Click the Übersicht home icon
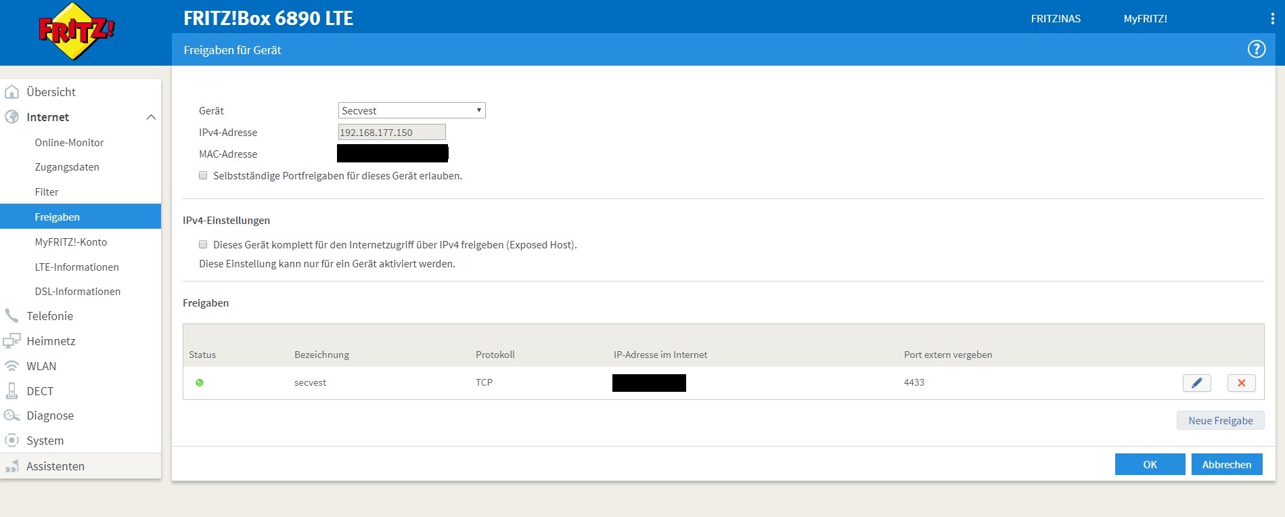1285x517 pixels. point(12,92)
